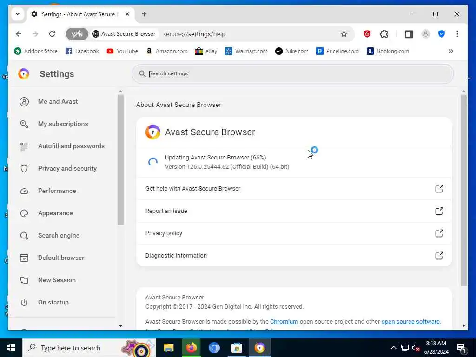Viewport: 476px width, 357px height.
Task: Go back to previous page
Action: pos(19,34)
